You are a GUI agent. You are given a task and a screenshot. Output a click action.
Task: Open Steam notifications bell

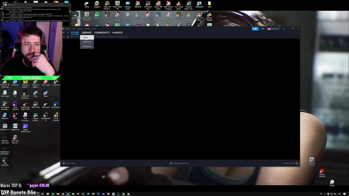[263, 29]
